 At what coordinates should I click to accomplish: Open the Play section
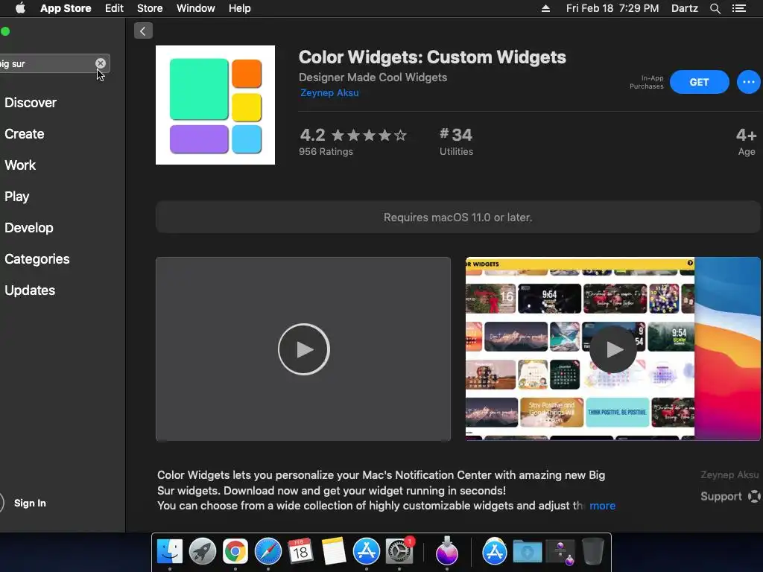click(17, 197)
